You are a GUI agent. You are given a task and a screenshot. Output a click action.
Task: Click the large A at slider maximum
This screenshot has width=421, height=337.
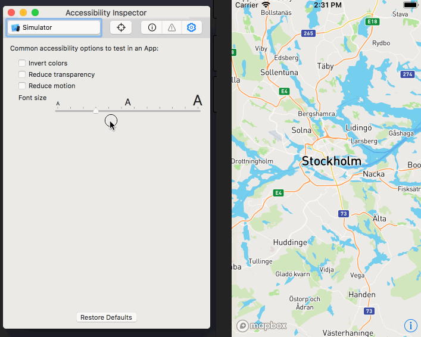click(x=197, y=101)
